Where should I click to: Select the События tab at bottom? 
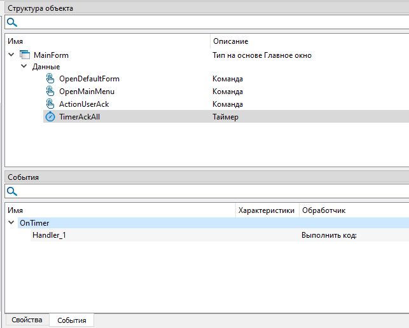click(71, 320)
